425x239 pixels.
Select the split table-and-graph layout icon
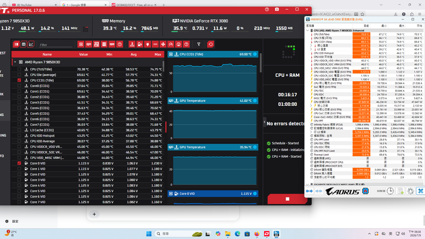pyautogui.click(x=16, y=44)
